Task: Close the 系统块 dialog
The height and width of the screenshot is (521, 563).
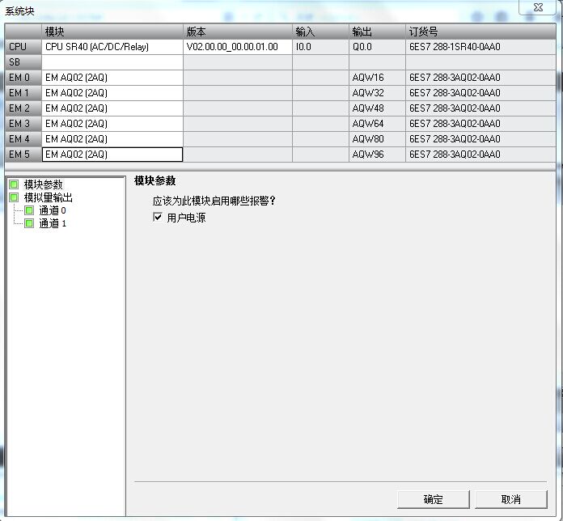Action: pyautogui.click(x=537, y=7)
